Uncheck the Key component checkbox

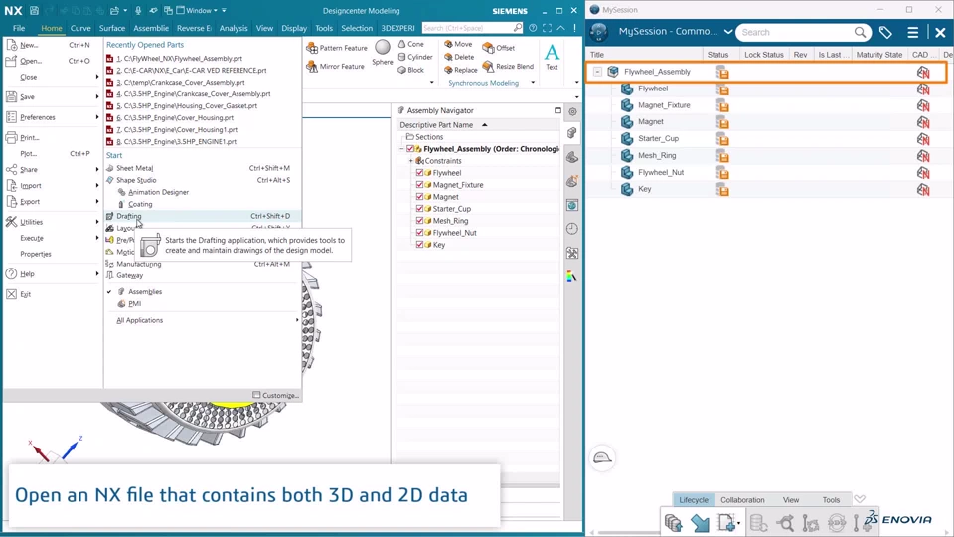pos(419,245)
